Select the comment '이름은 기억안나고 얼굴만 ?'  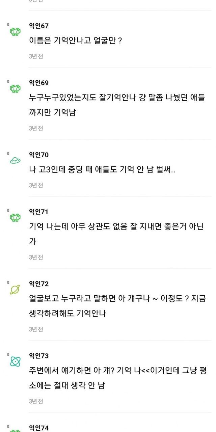76,41
